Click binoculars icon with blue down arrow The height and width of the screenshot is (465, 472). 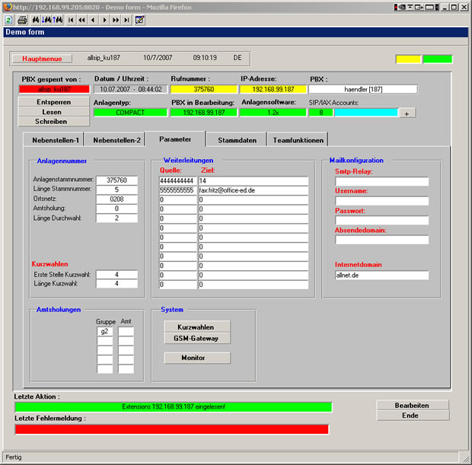point(46,20)
